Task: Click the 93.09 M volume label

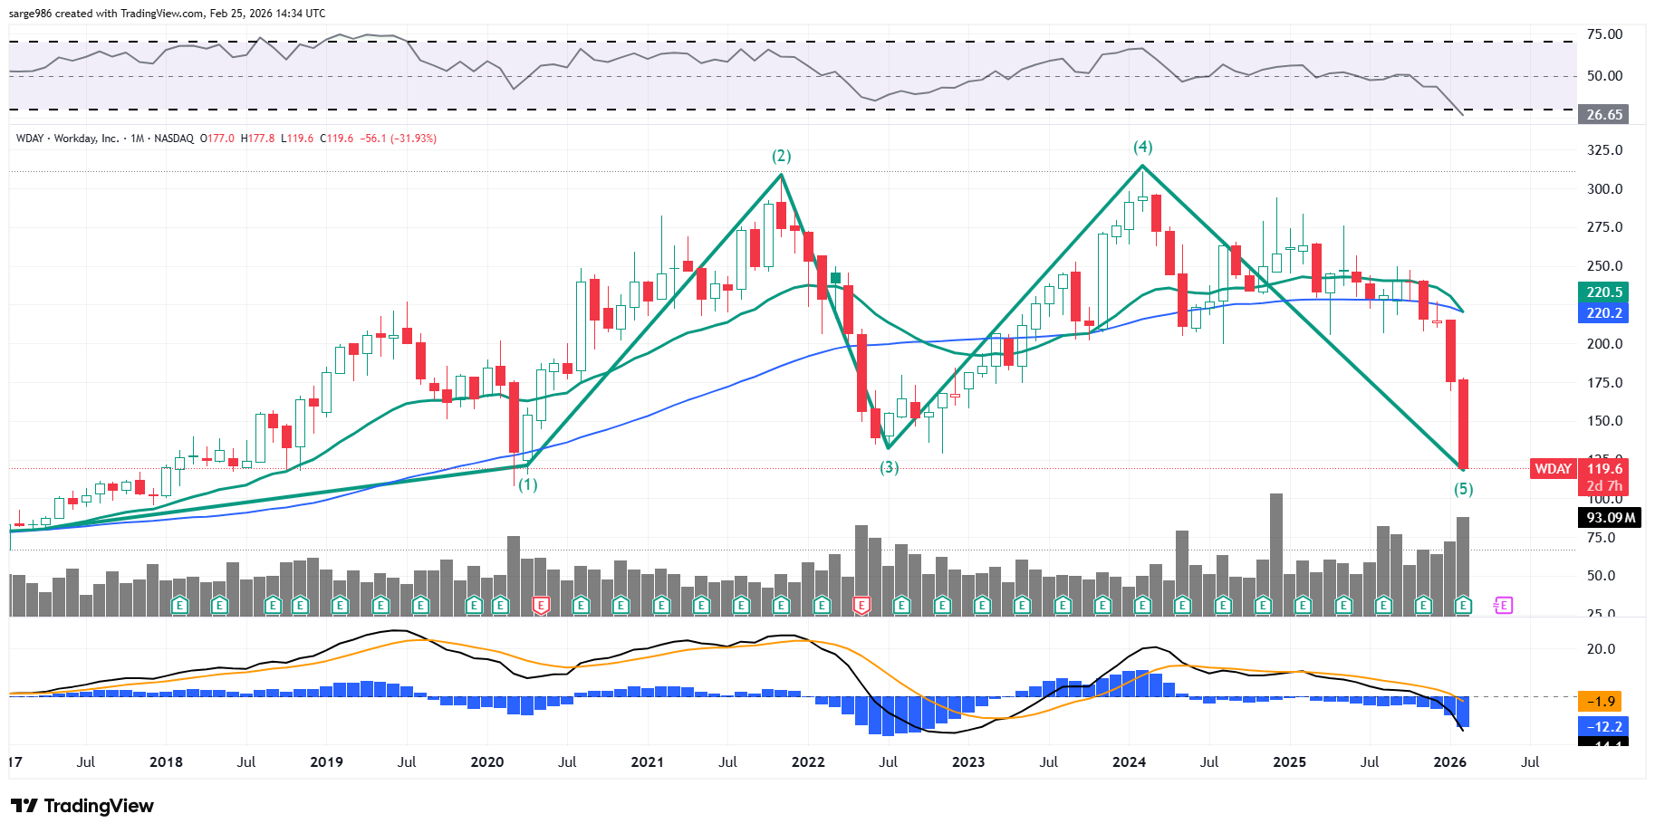Action: (x=1610, y=517)
